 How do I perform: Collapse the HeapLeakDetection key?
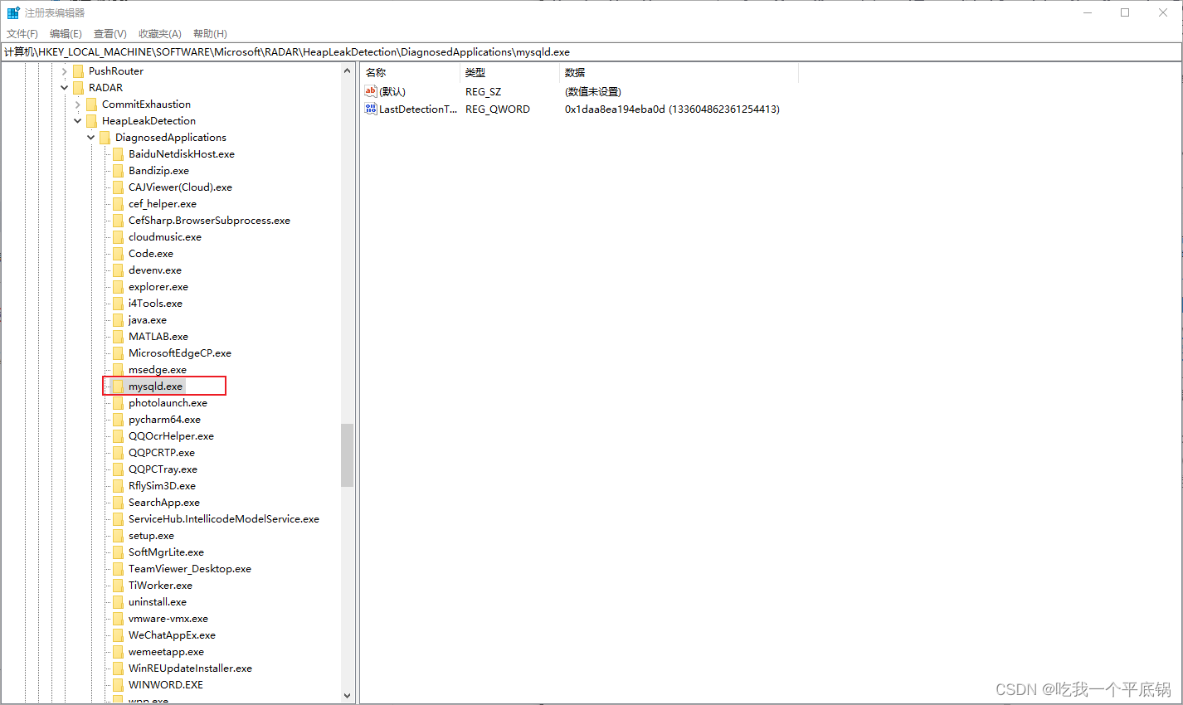(x=78, y=121)
